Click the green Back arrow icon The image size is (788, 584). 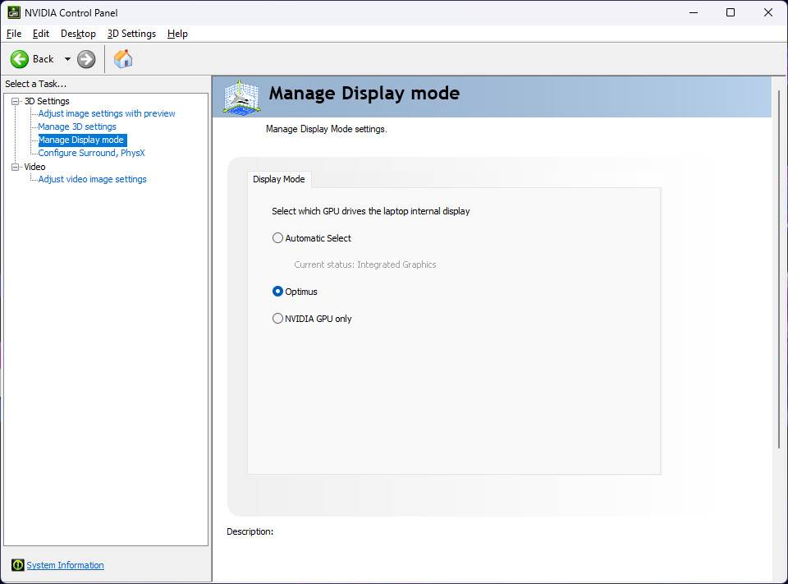click(20, 59)
